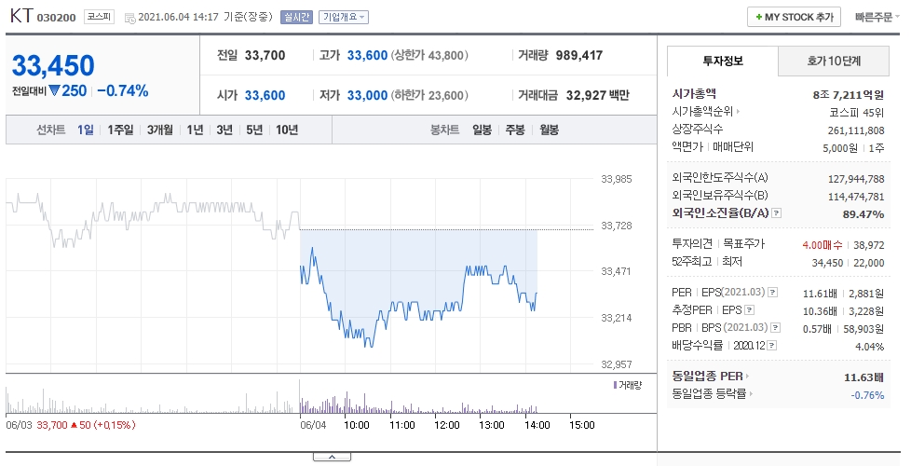This screenshot has height=466, width=911.
Task: Select the 3년 line chart period
Action: (x=224, y=130)
